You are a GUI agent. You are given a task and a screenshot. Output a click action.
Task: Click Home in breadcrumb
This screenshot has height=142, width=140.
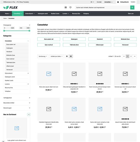click(x=5, y=18)
